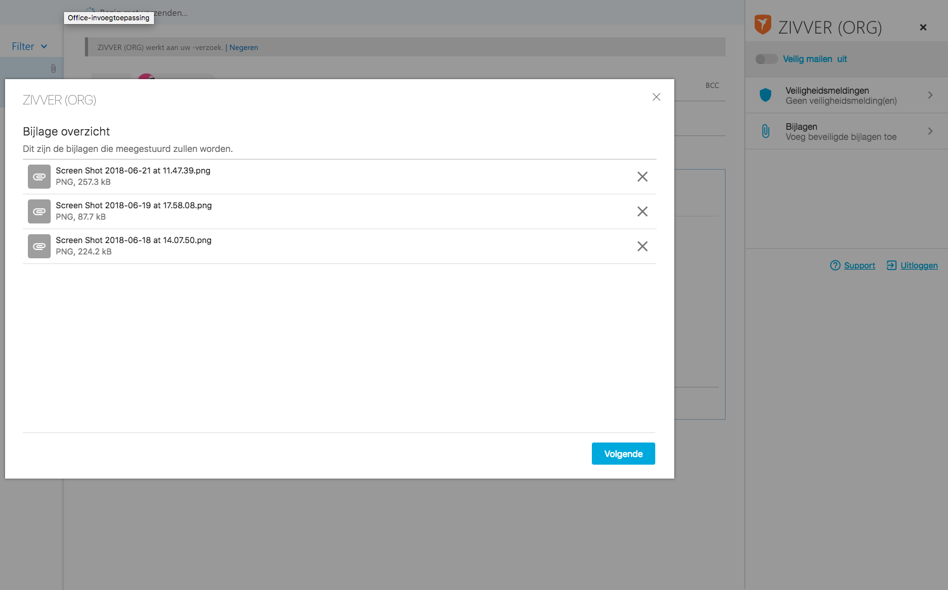Click paperclip icon of 14.07.50.png attachment

[39, 246]
